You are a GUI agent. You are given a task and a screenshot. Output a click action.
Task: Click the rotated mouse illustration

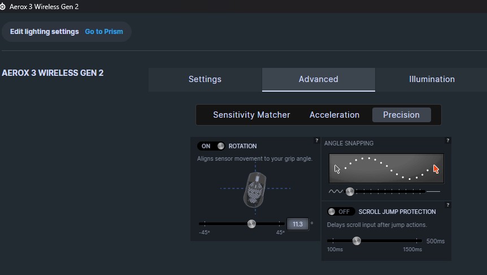(254, 188)
